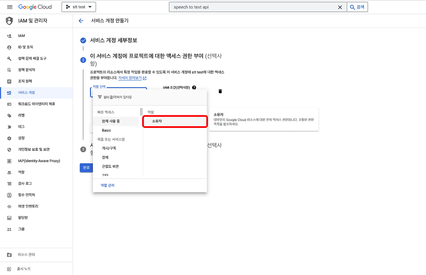Image resolution: width=426 pixels, height=275 pixels.
Task: Open the IAM 조건 help question mark
Action: 194,87
